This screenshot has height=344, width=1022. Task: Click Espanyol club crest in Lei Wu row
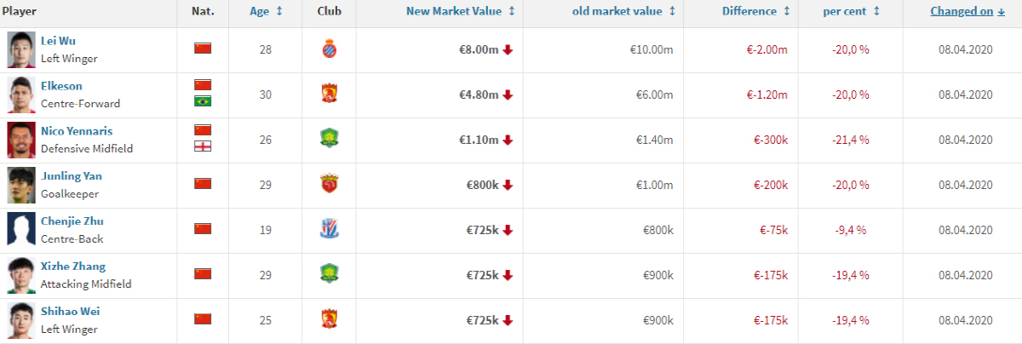point(329,49)
